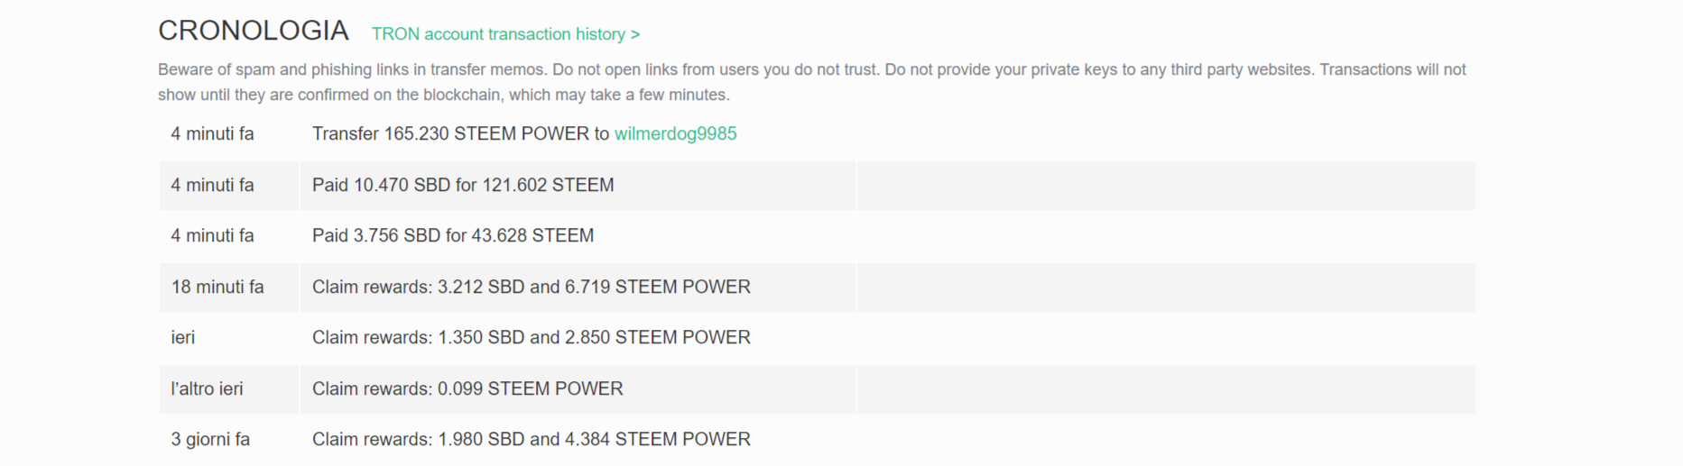Select Claim rewards 3.212 SBD entry

click(531, 287)
